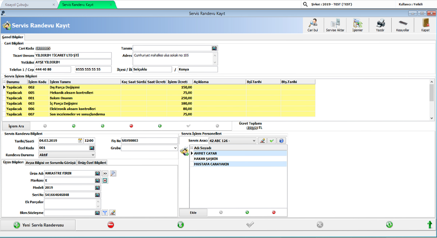Open the İşlemler toolbar icon
This screenshot has height=238, width=437.
tap(357, 24)
